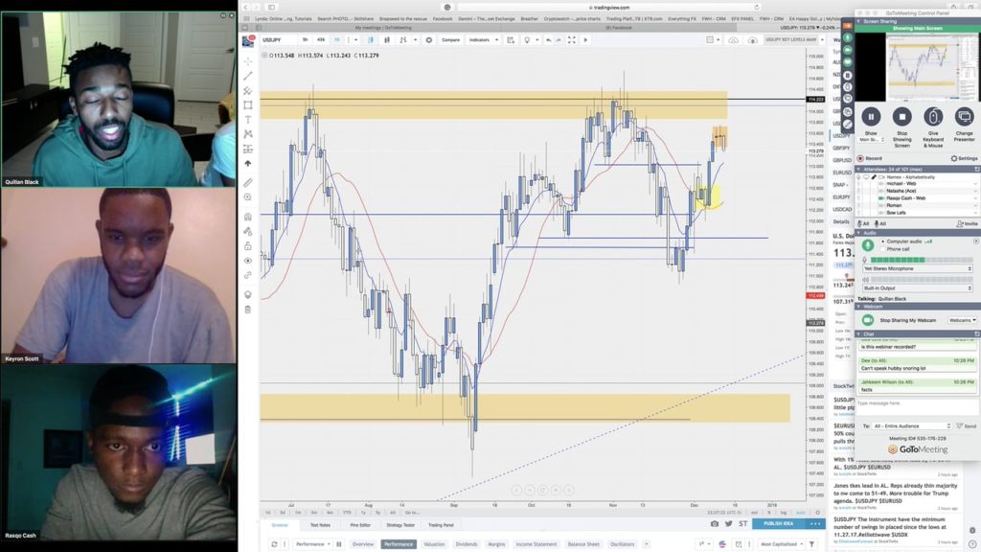Start recording with Record button
The image size is (981, 552).
point(870,158)
